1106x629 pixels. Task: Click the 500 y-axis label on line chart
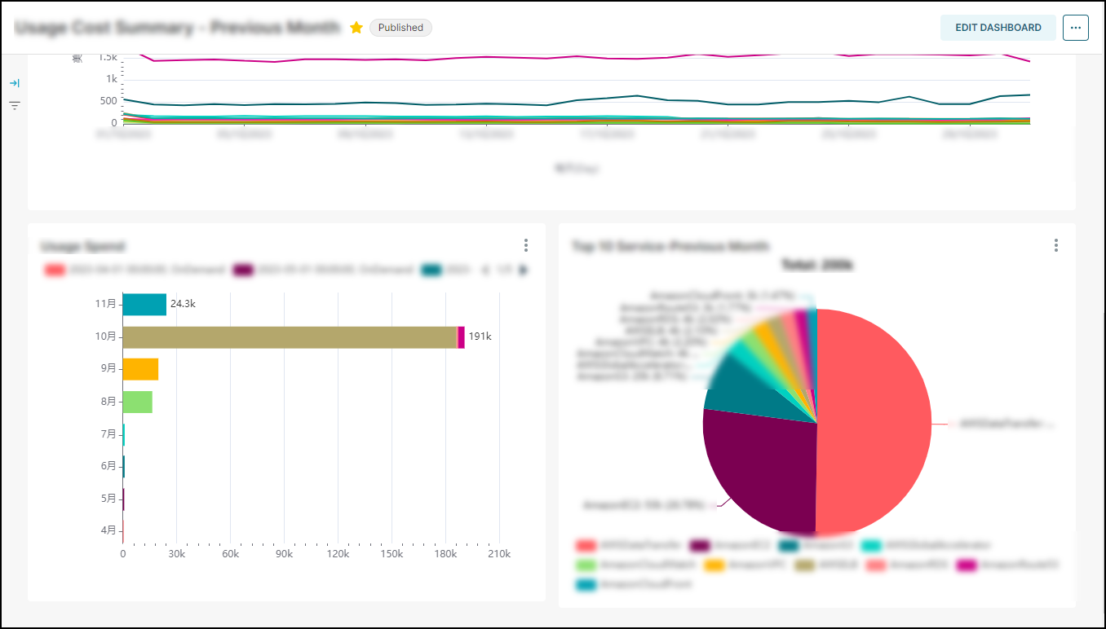coord(108,101)
